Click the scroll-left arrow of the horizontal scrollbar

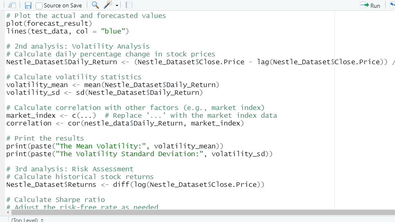click(8, 213)
